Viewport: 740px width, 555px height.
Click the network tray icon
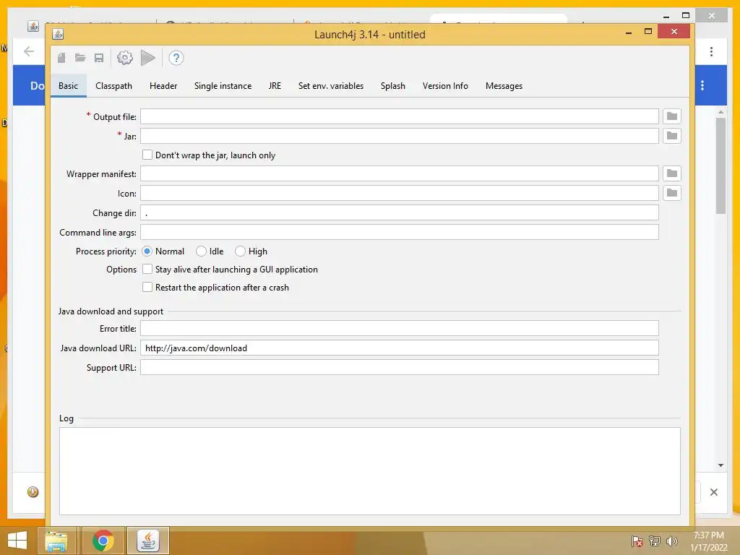point(654,541)
